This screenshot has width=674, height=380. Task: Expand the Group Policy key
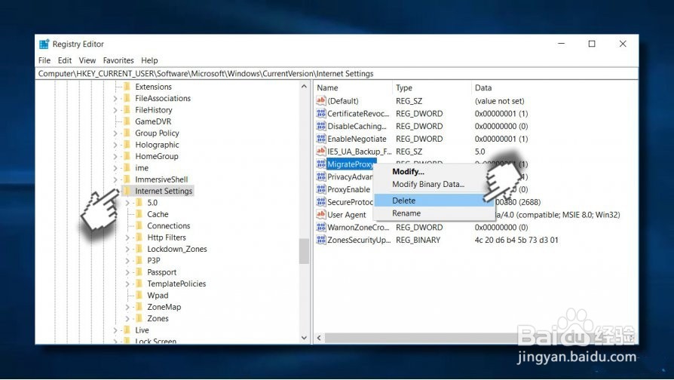(x=115, y=133)
